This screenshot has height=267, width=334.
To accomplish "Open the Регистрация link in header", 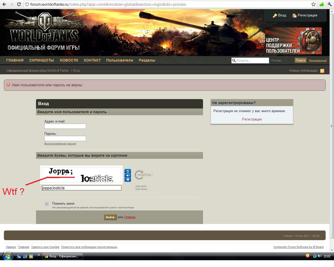I will tap(305, 15).
